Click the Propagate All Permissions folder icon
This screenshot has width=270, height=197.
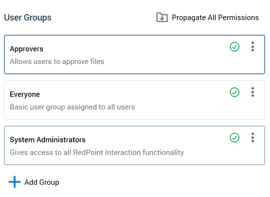(x=162, y=17)
